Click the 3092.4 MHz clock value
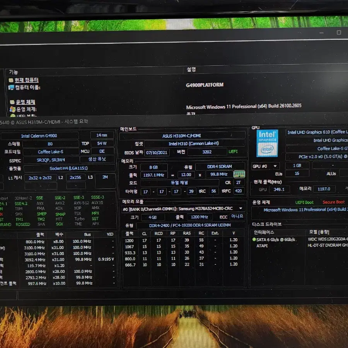This screenshot has height=348, width=348. (x=35, y=260)
